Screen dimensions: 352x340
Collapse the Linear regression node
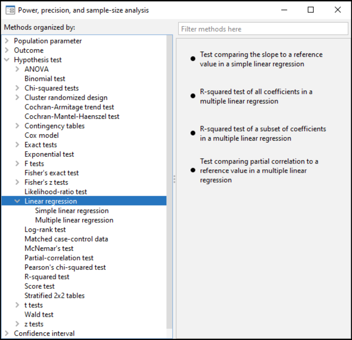17,201
